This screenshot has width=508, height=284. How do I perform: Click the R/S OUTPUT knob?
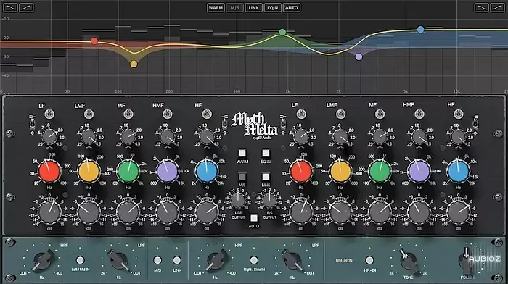click(269, 201)
